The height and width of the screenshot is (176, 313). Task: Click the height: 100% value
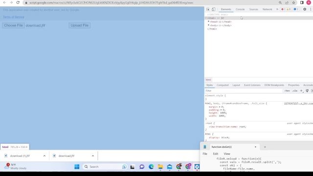223,113
